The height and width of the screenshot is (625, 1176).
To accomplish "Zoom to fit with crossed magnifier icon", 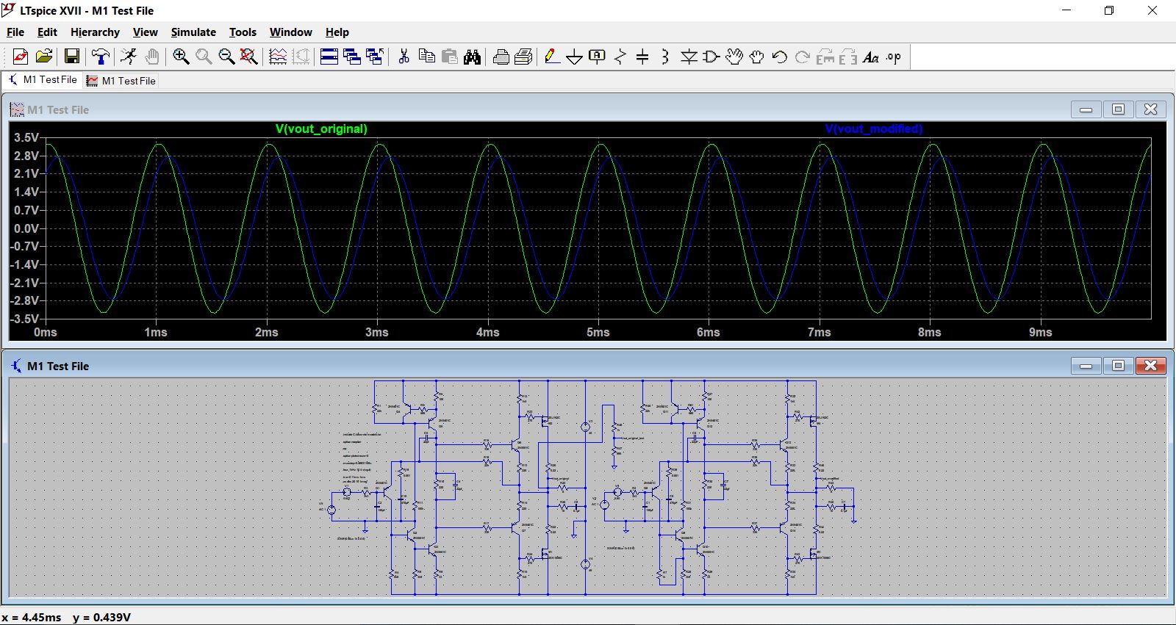I will pos(249,57).
